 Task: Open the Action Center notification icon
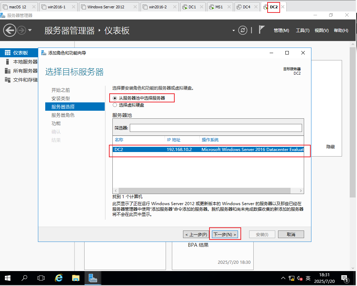click(345, 278)
